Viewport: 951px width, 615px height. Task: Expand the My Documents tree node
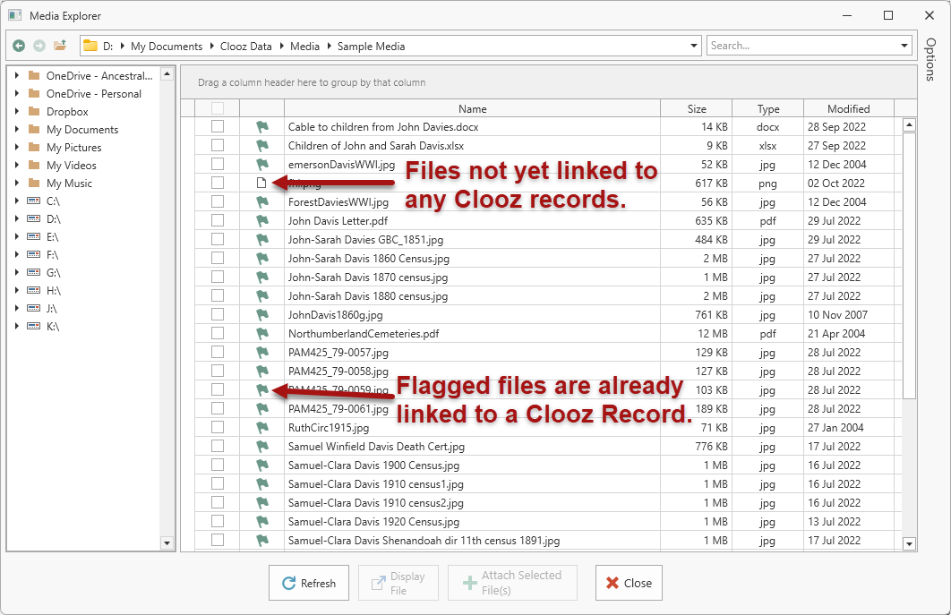click(17, 130)
